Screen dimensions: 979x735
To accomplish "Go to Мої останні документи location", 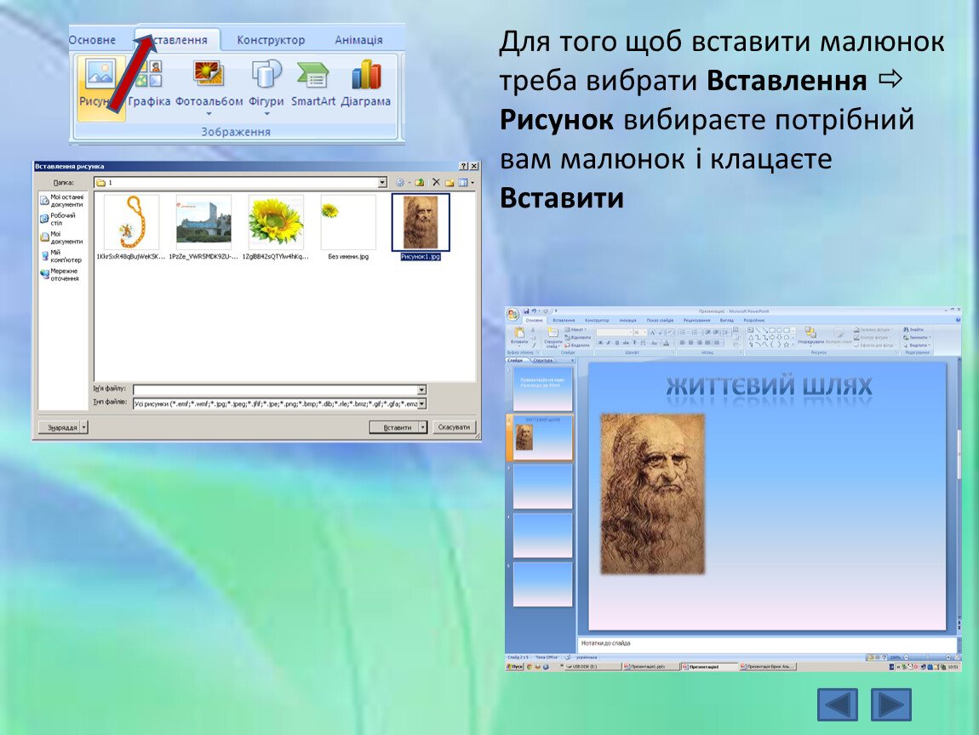I will (x=62, y=200).
